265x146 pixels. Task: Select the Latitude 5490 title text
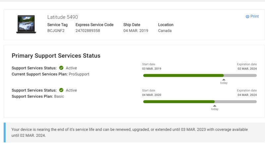[63, 17]
